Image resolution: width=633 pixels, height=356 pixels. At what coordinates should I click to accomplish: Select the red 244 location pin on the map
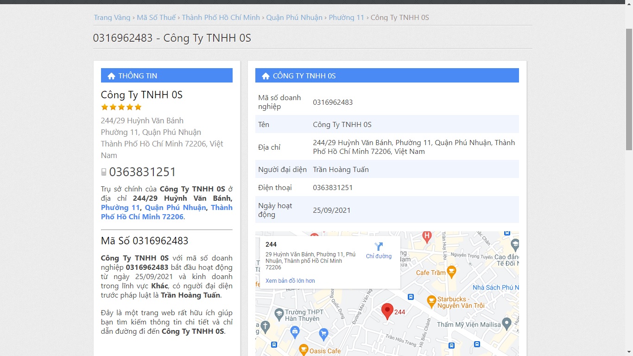[387, 311]
